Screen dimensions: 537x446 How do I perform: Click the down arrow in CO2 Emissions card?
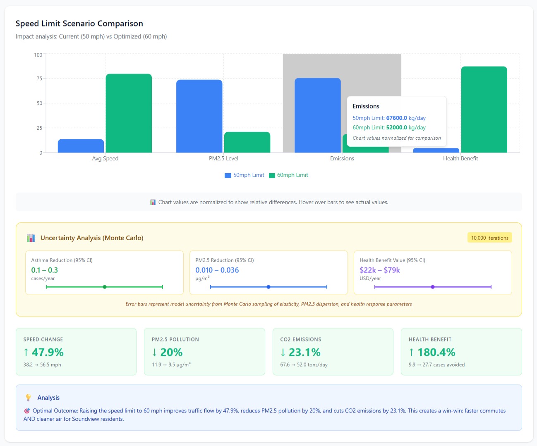click(283, 352)
